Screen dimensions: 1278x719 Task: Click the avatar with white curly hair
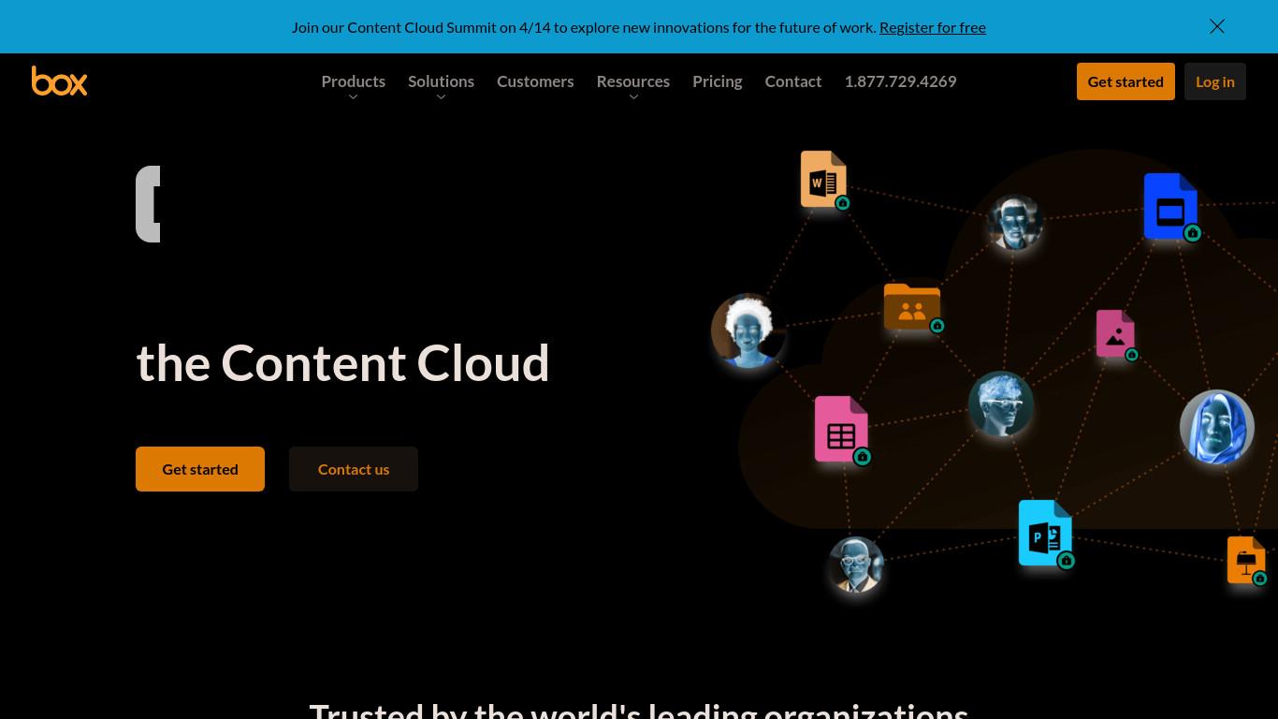click(748, 330)
